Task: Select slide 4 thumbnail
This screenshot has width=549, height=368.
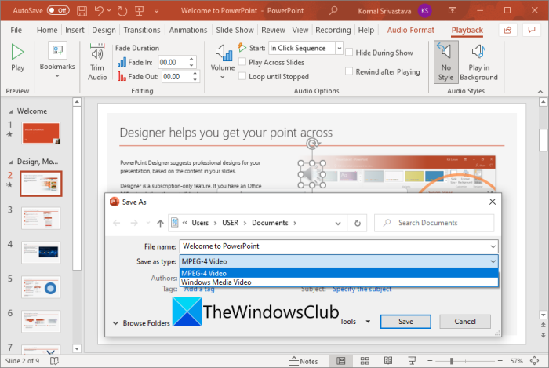Action: [41, 252]
